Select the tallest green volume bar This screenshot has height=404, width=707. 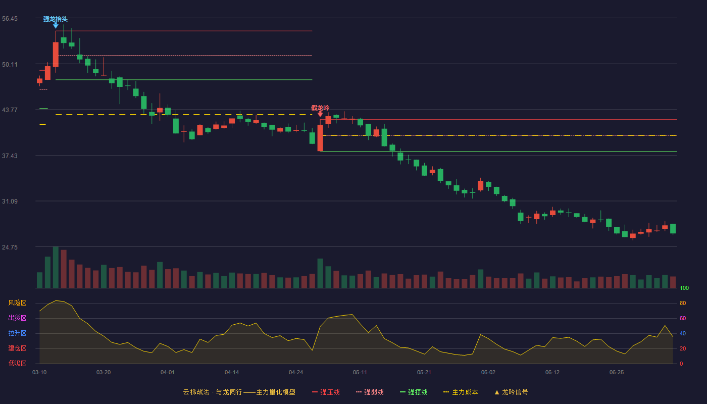(x=56, y=267)
